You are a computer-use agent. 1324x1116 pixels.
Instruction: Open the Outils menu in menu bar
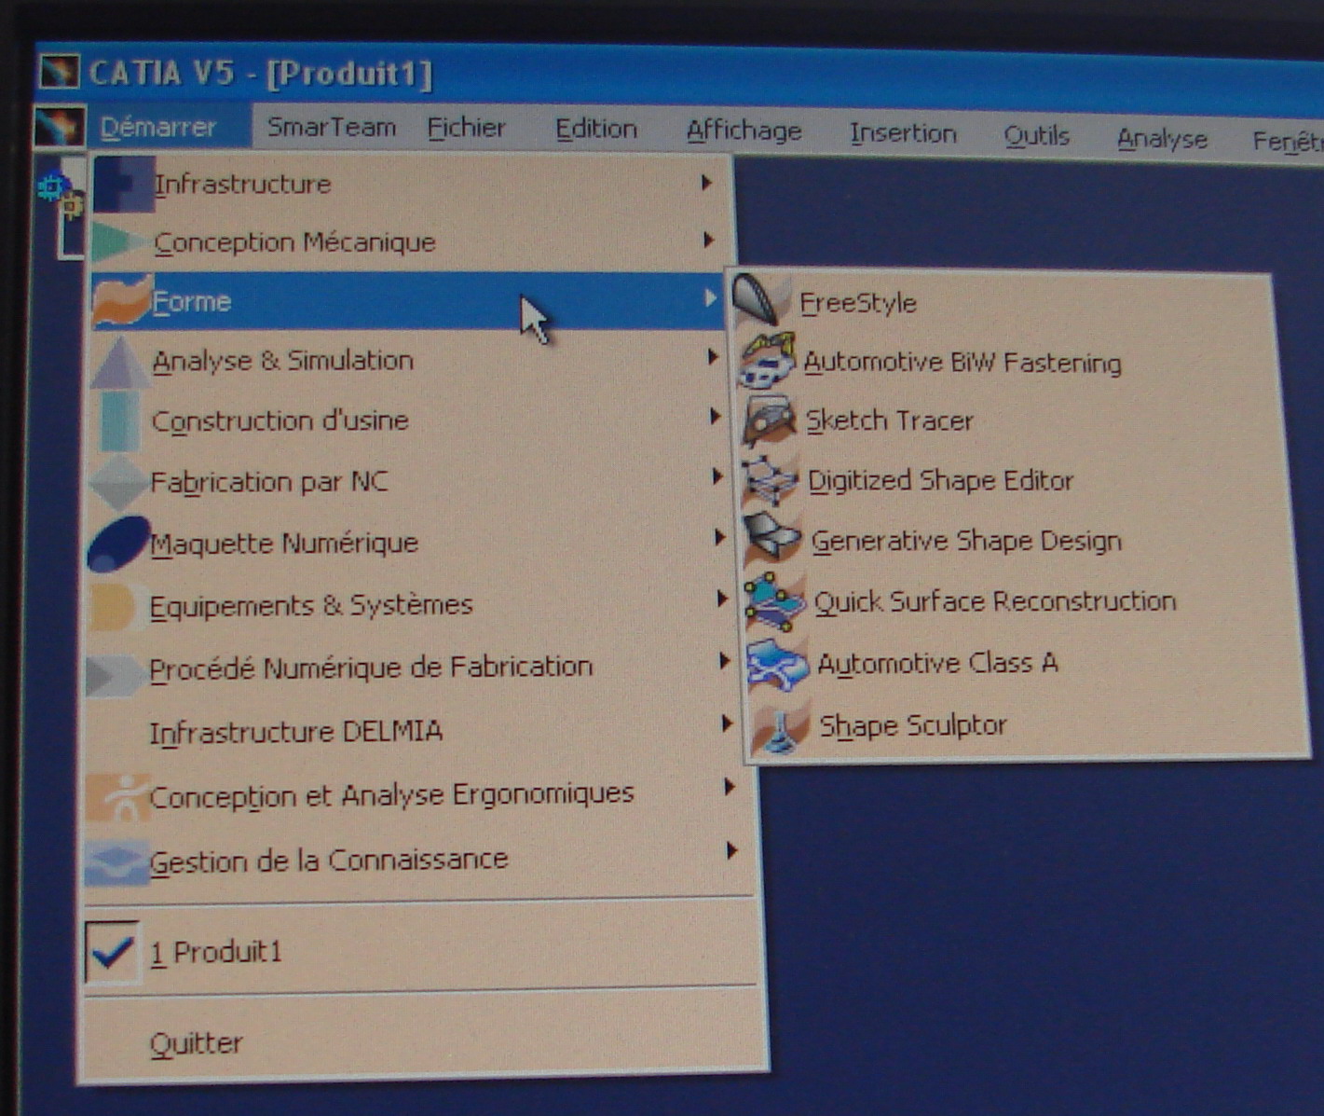click(1036, 136)
